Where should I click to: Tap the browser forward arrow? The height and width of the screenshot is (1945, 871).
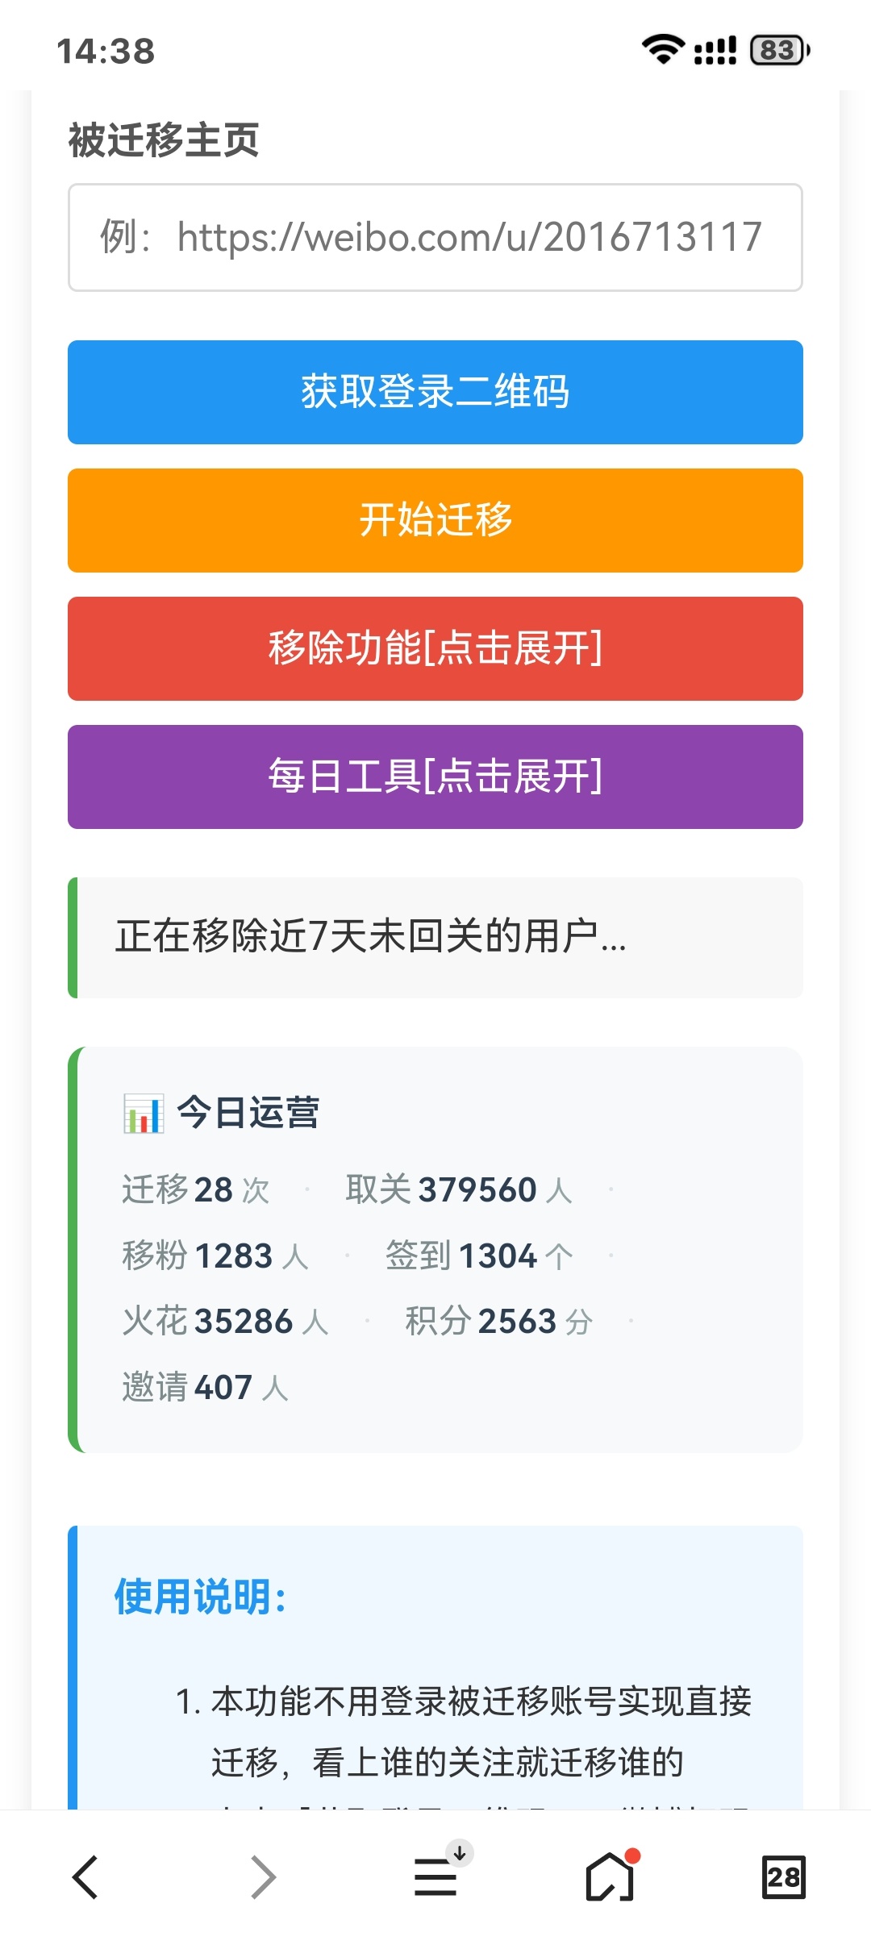click(263, 1877)
